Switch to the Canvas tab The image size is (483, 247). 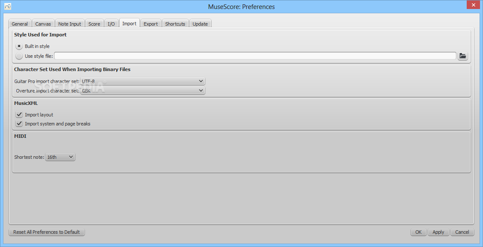pyautogui.click(x=43, y=24)
